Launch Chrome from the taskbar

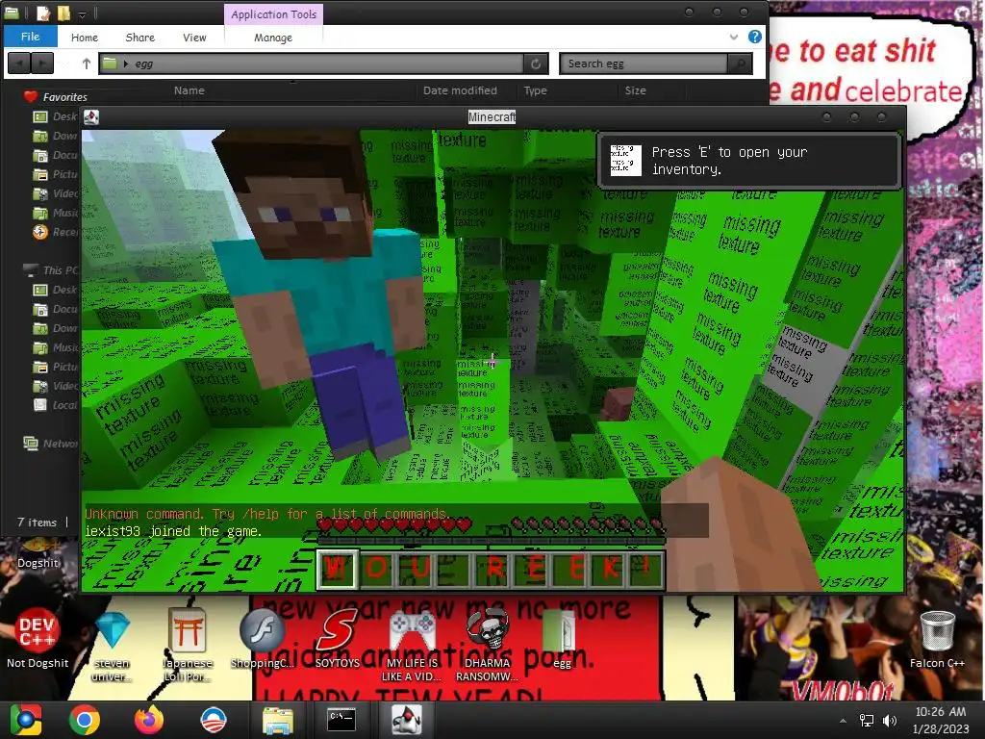pos(85,720)
